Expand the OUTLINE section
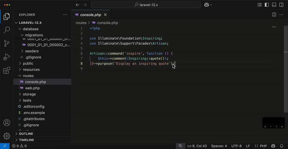This screenshot has width=288, height=149. pyautogui.click(x=42, y=134)
